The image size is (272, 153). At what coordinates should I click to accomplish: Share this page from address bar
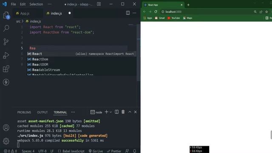[261, 11]
